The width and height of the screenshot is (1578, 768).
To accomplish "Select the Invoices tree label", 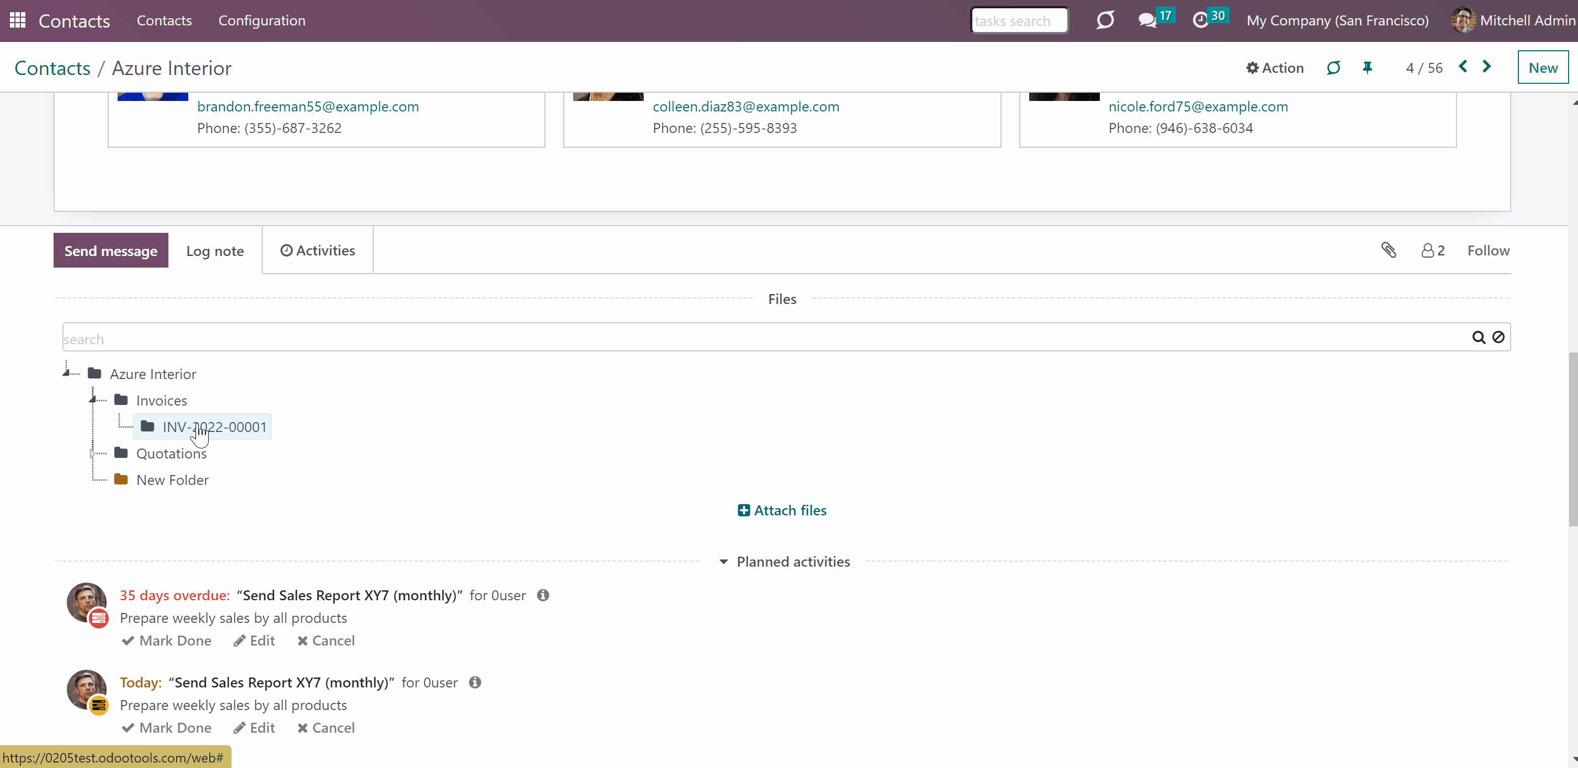I will tap(162, 400).
